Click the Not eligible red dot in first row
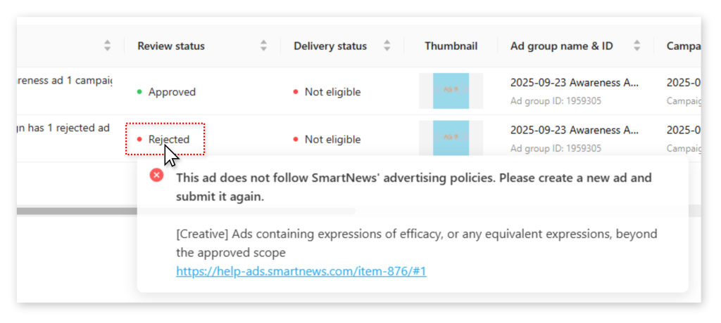 pyautogui.click(x=296, y=92)
